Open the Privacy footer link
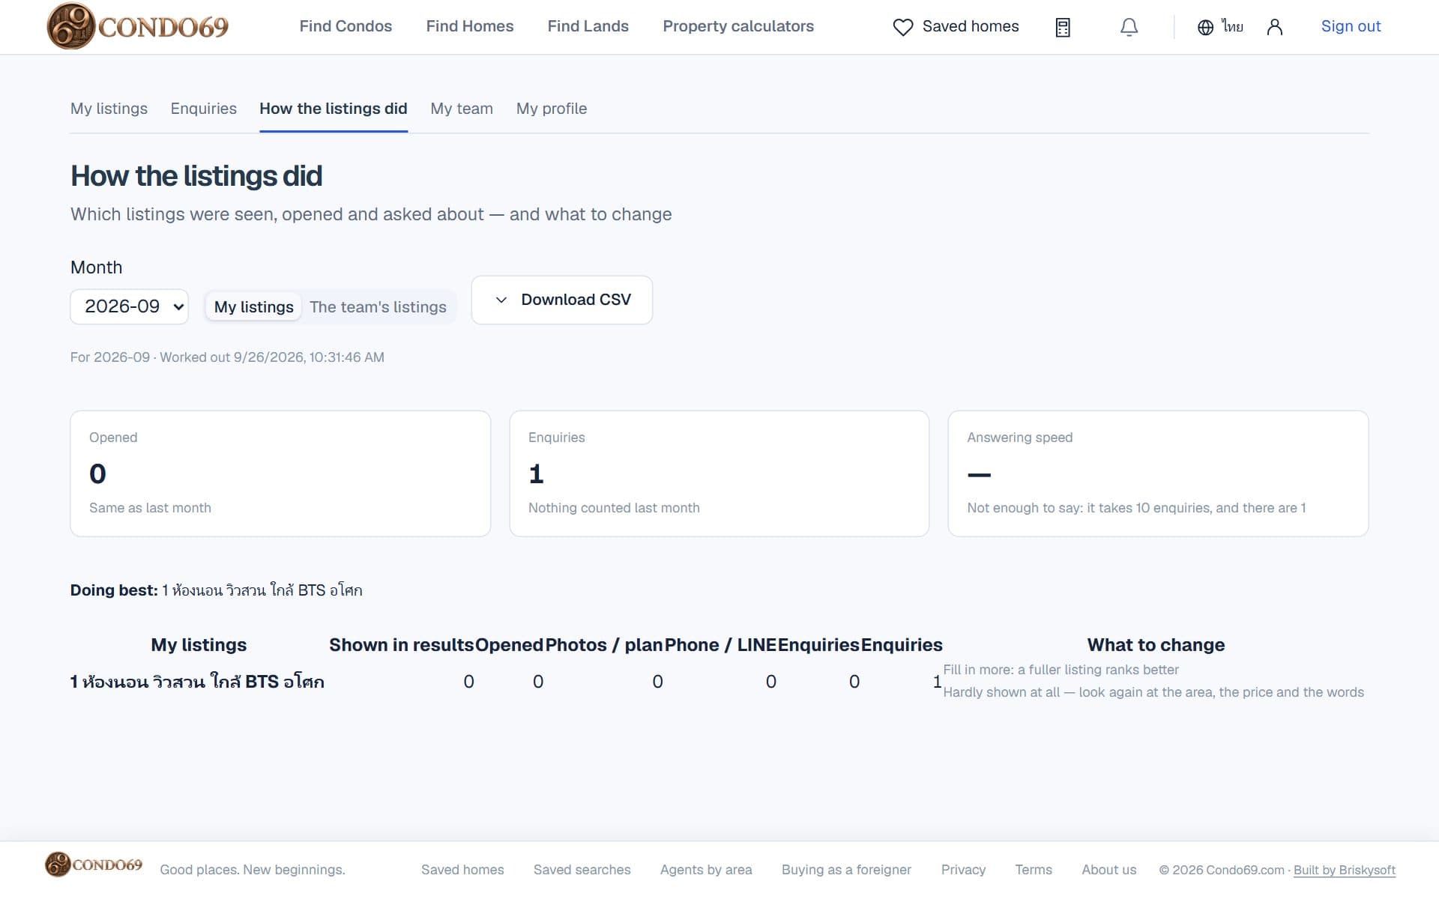 tap(963, 870)
